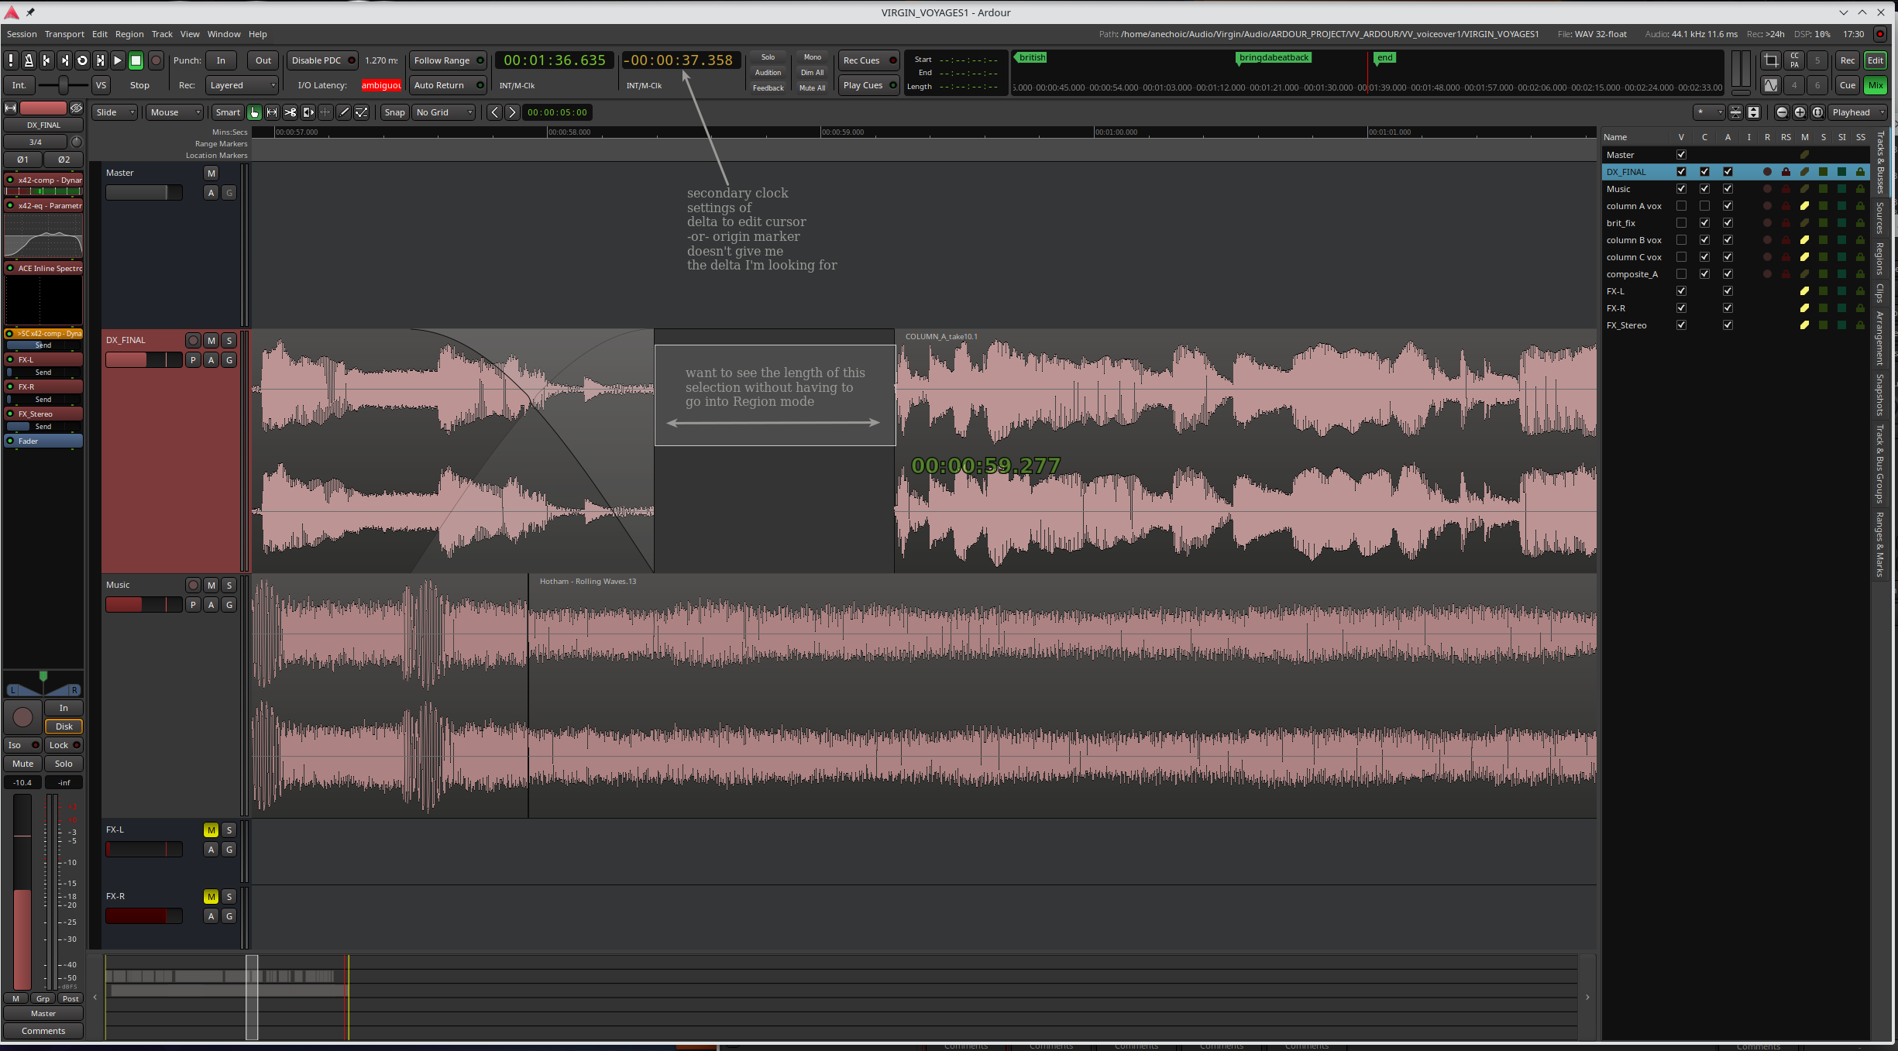Expand the Playhead zoom focus dropdown

(1857, 112)
